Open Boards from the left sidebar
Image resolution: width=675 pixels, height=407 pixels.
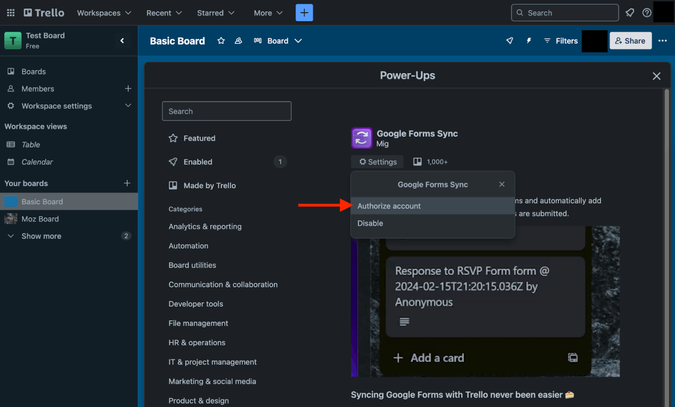(x=33, y=71)
